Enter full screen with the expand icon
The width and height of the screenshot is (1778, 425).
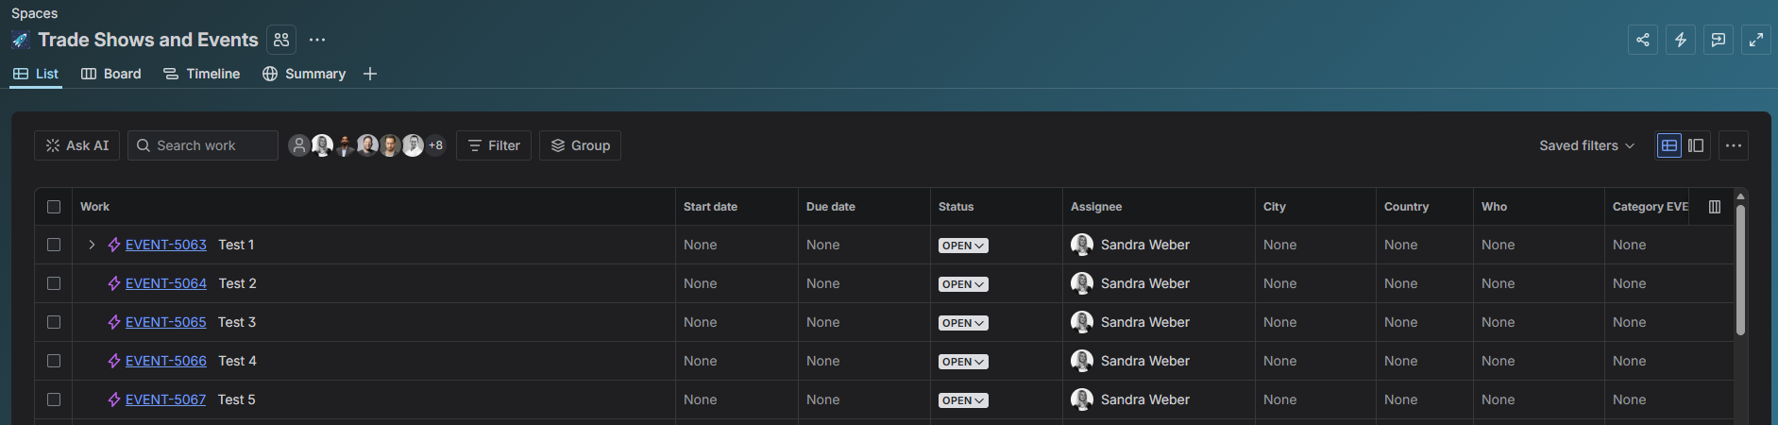pyautogui.click(x=1756, y=40)
